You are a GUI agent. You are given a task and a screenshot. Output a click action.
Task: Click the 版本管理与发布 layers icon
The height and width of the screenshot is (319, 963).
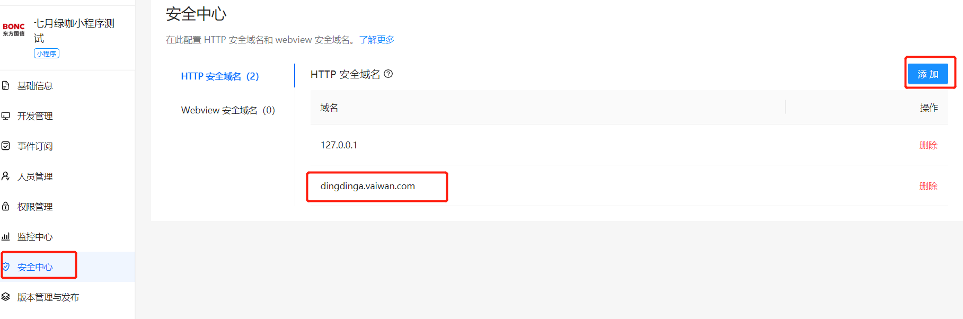click(5, 297)
